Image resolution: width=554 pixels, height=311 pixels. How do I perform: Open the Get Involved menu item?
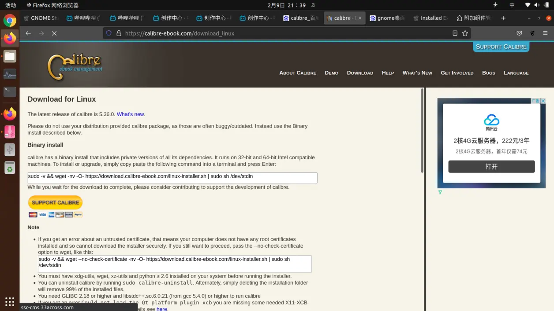coord(457,73)
